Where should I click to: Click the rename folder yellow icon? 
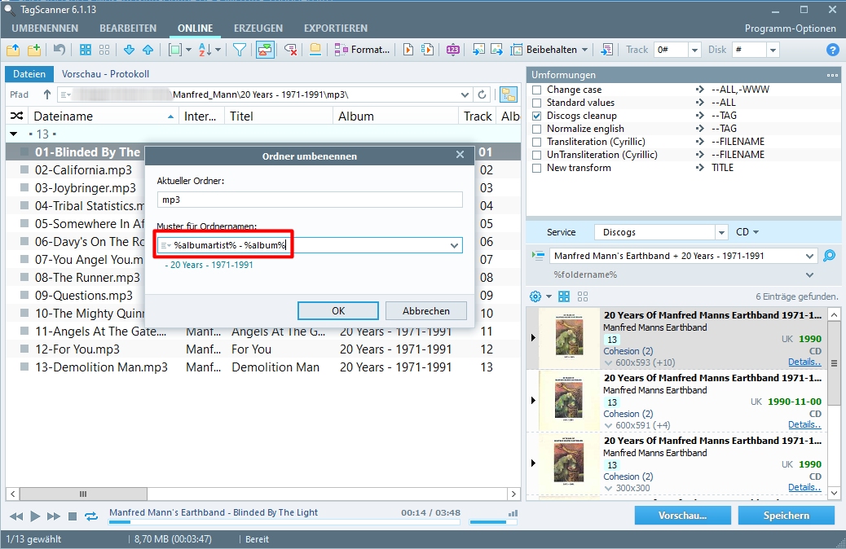[315, 51]
